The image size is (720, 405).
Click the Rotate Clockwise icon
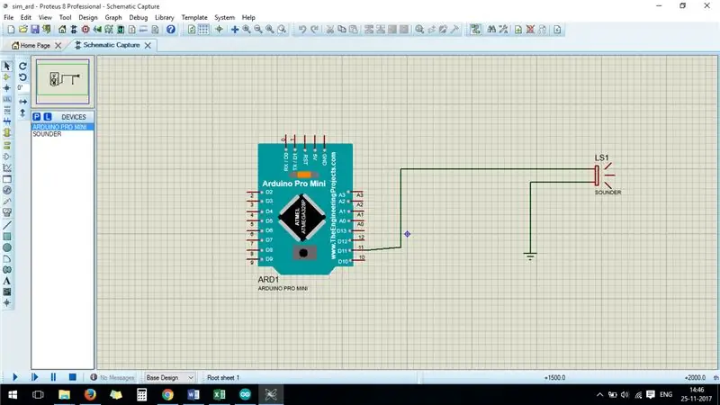coord(22,66)
